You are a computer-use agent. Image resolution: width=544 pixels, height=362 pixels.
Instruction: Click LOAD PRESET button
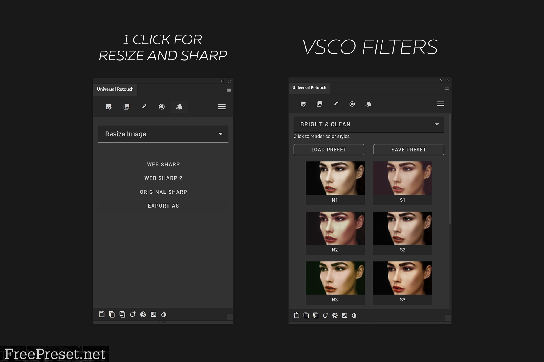coord(329,150)
